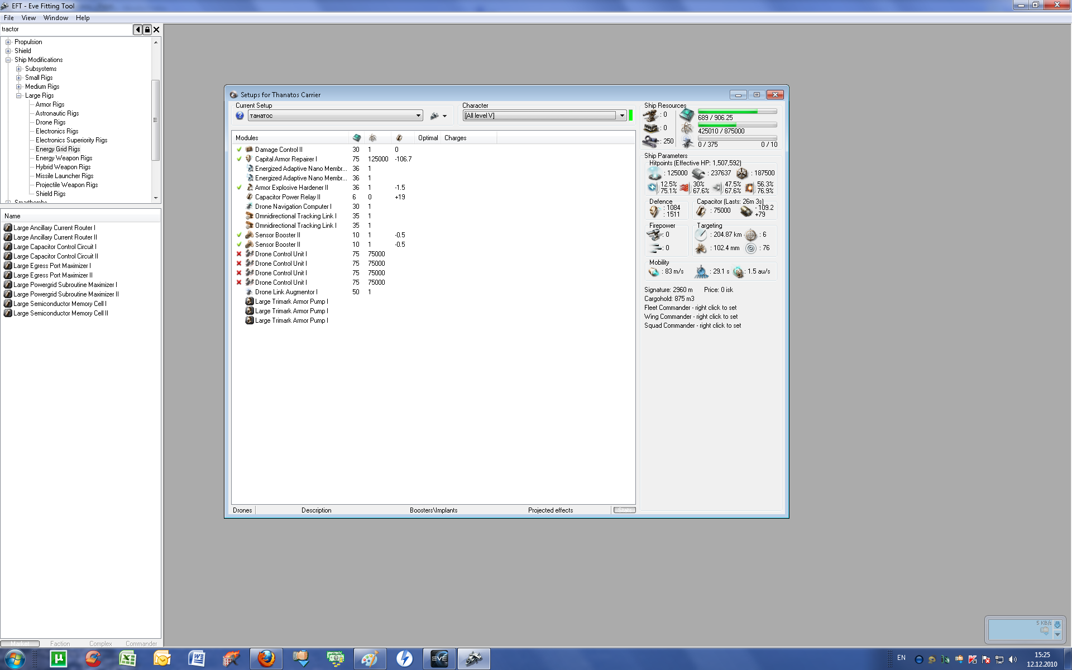Toggle second Sensor Booster II state

239,245
